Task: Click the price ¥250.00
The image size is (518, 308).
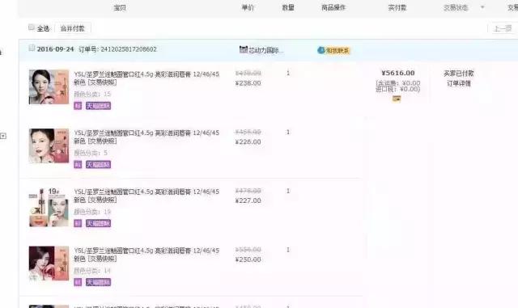Action: click(x=248, y=259)
